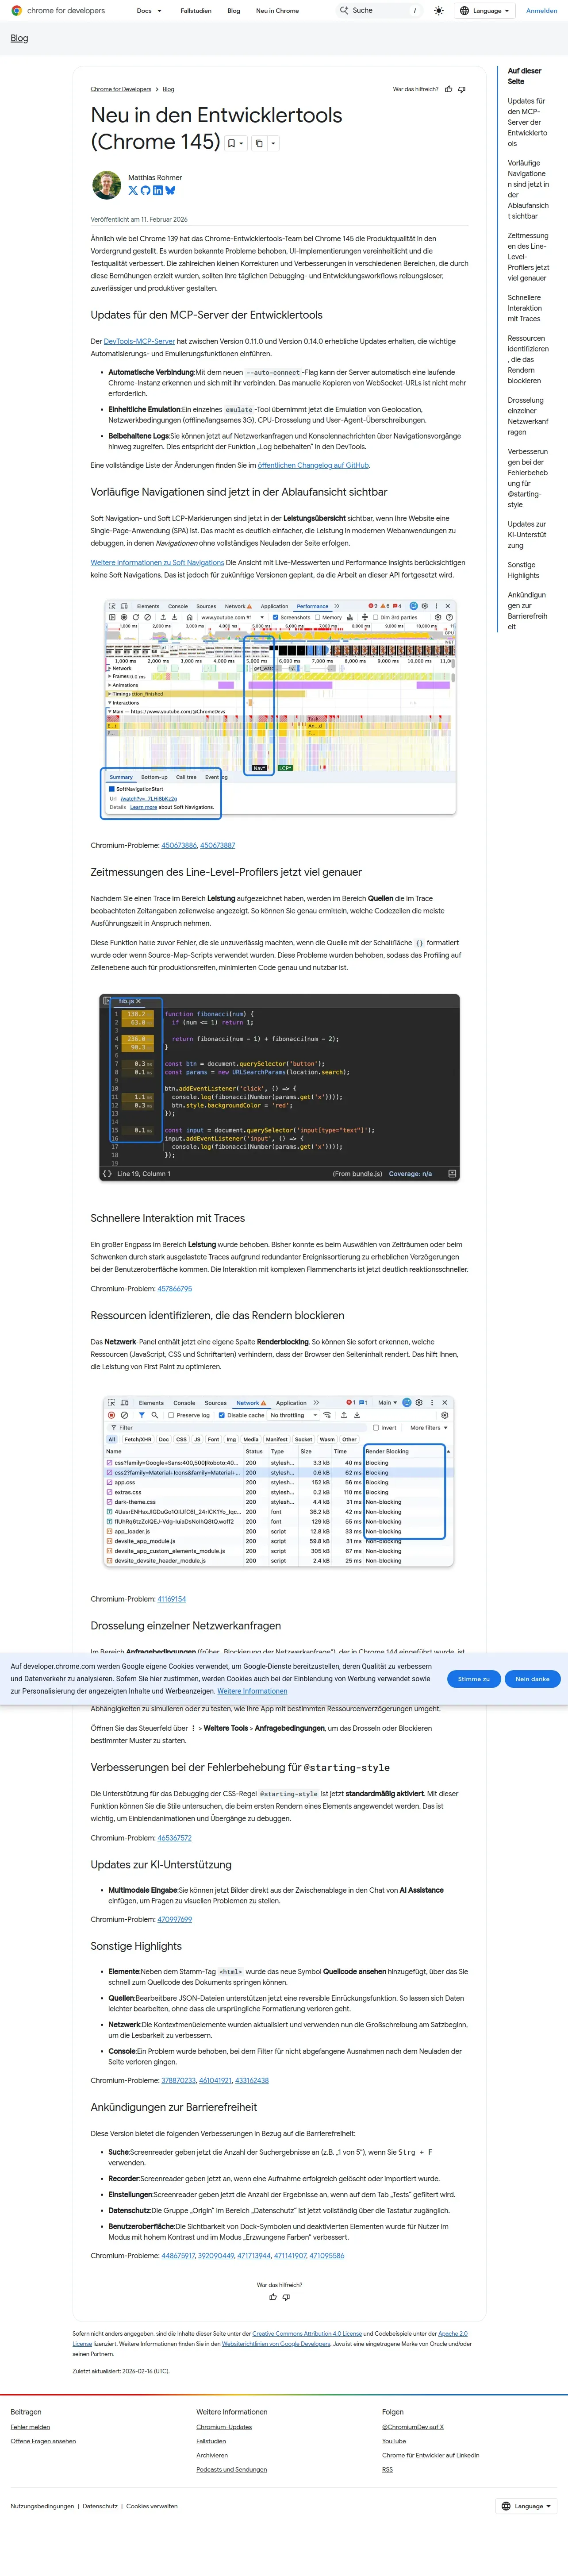This screenshot has width=568, height=2576.
Task: Click Matthias Rohmer's avatar photo
Action: tap(106, 185)
